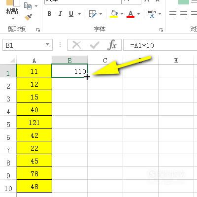Image resolution: width=197 pixels, height=197 pixels.
Task: Click cell A8 containing 45
Action: click(34, 161)
